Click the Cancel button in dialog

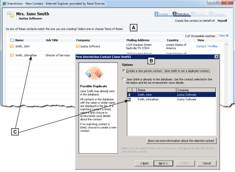(x=207, y=163)
